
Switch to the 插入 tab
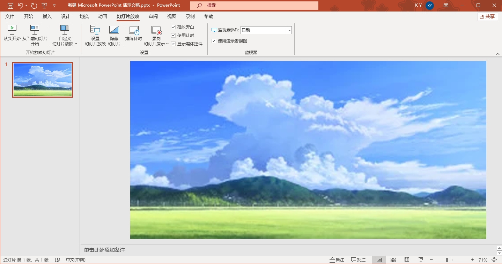tap(47, 16)
